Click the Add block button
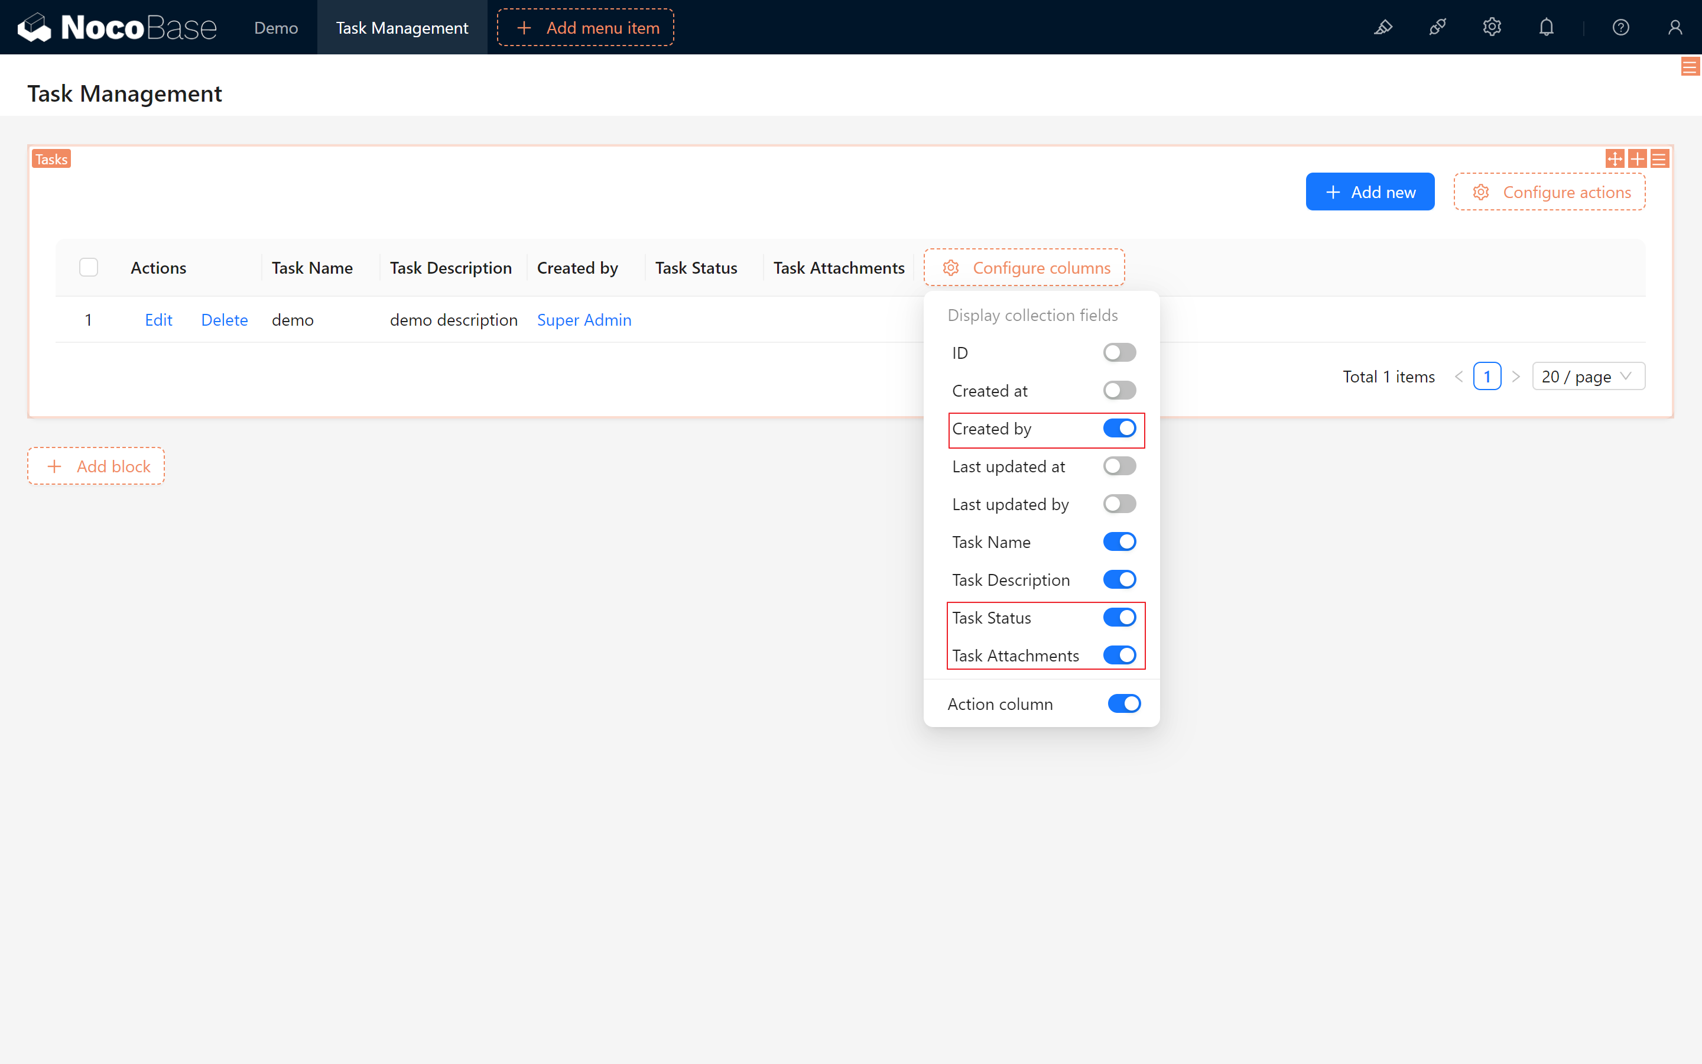1702x1064 pixels. tap(96, 466)
